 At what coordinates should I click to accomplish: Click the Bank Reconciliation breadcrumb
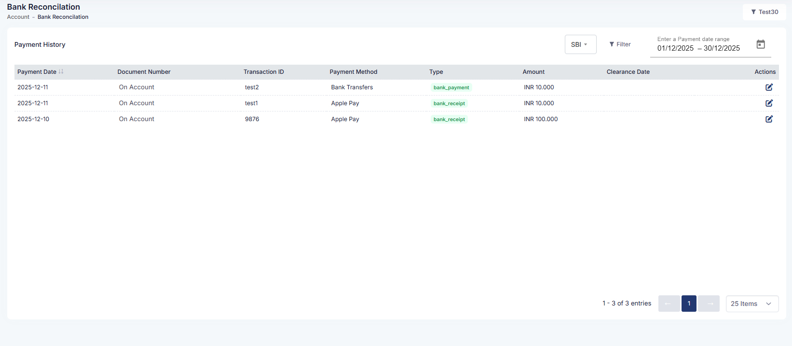pos(63,17)
